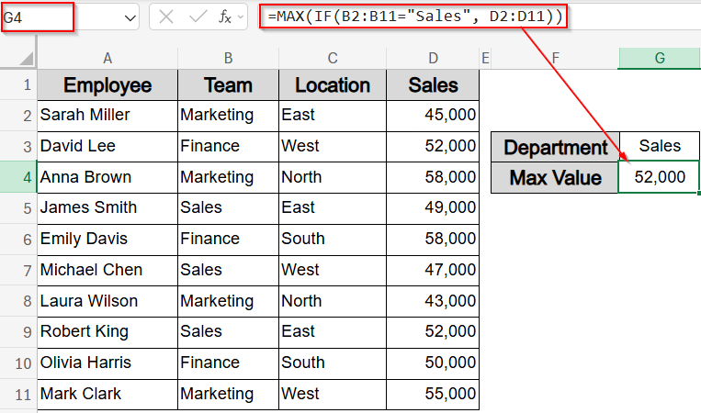The image size is (701, 413).
Task: Select column C header
Action: tap(333, 58)
